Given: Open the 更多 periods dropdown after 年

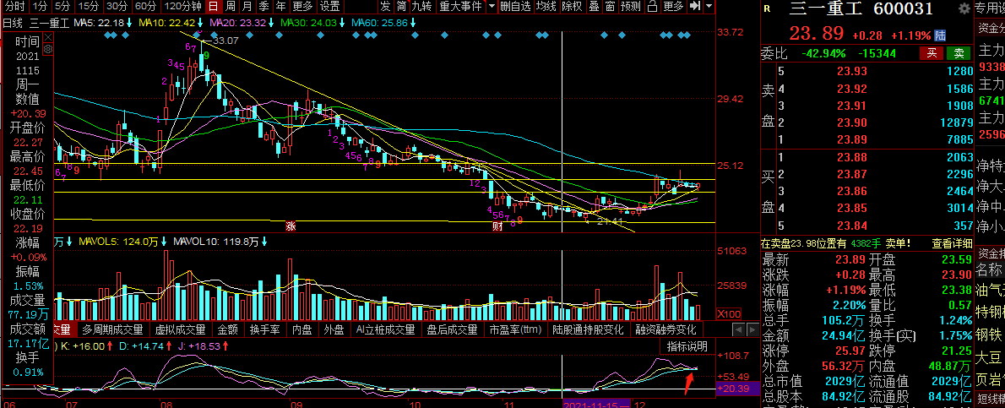Looking at the screenshot, I should coord(302,7).
